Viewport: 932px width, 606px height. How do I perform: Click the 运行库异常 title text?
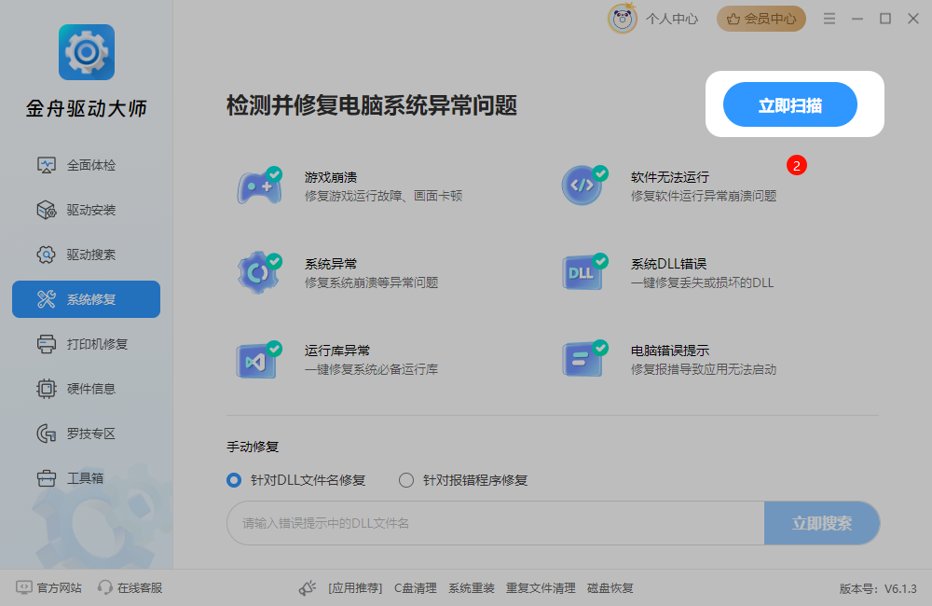(x=337, y=351)
